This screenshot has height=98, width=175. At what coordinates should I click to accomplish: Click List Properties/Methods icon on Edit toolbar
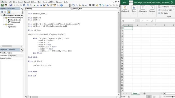tap(73, 5)
